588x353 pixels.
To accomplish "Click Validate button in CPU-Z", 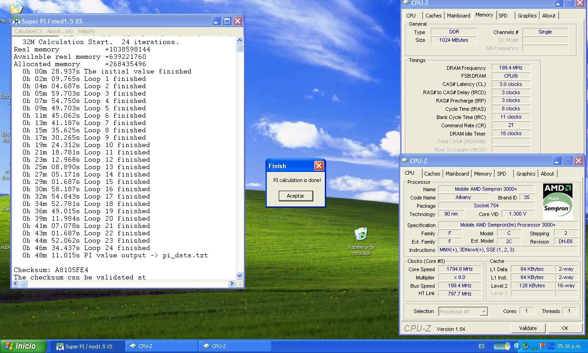I will coord(527,328).
